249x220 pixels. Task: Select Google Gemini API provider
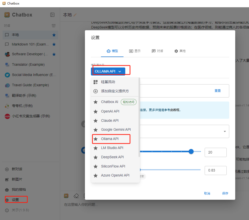tap(115, 130)
